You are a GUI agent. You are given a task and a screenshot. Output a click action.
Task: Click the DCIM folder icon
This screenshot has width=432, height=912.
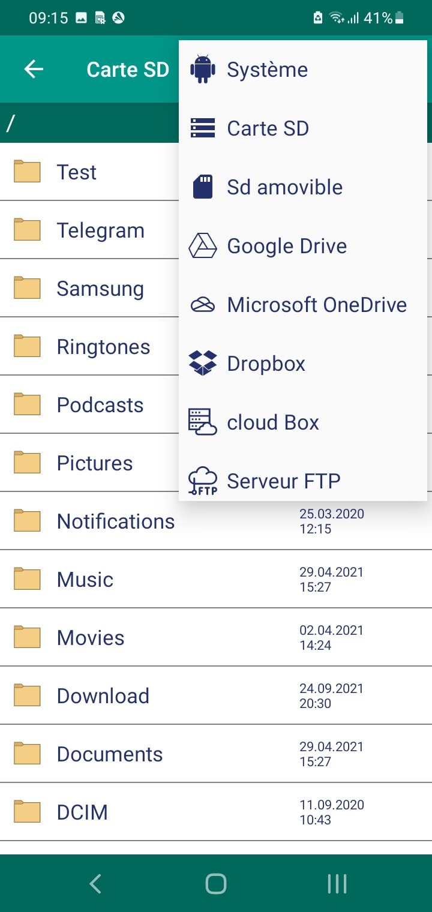[27, 812]
